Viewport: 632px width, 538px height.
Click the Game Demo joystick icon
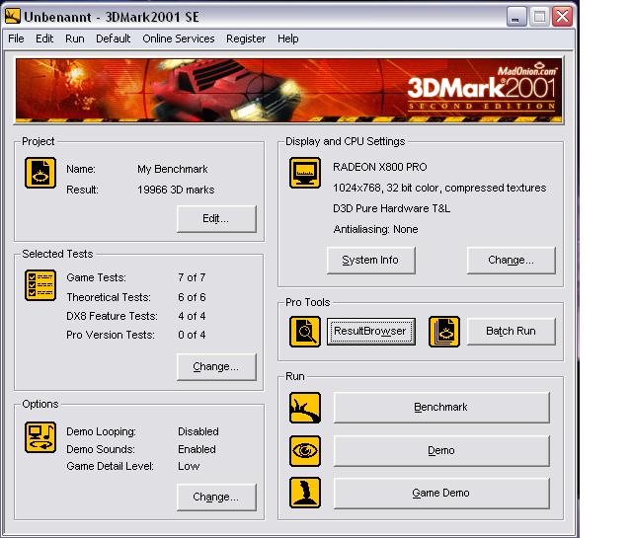[x=305, y=493]
